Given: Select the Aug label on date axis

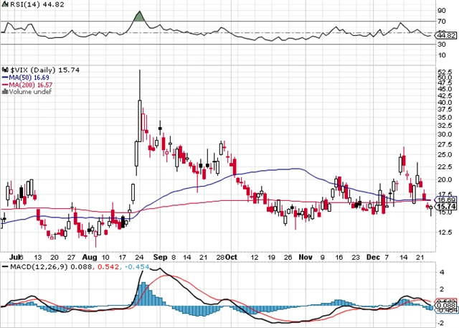Looking at the screenshot, I should click(89, 256).
